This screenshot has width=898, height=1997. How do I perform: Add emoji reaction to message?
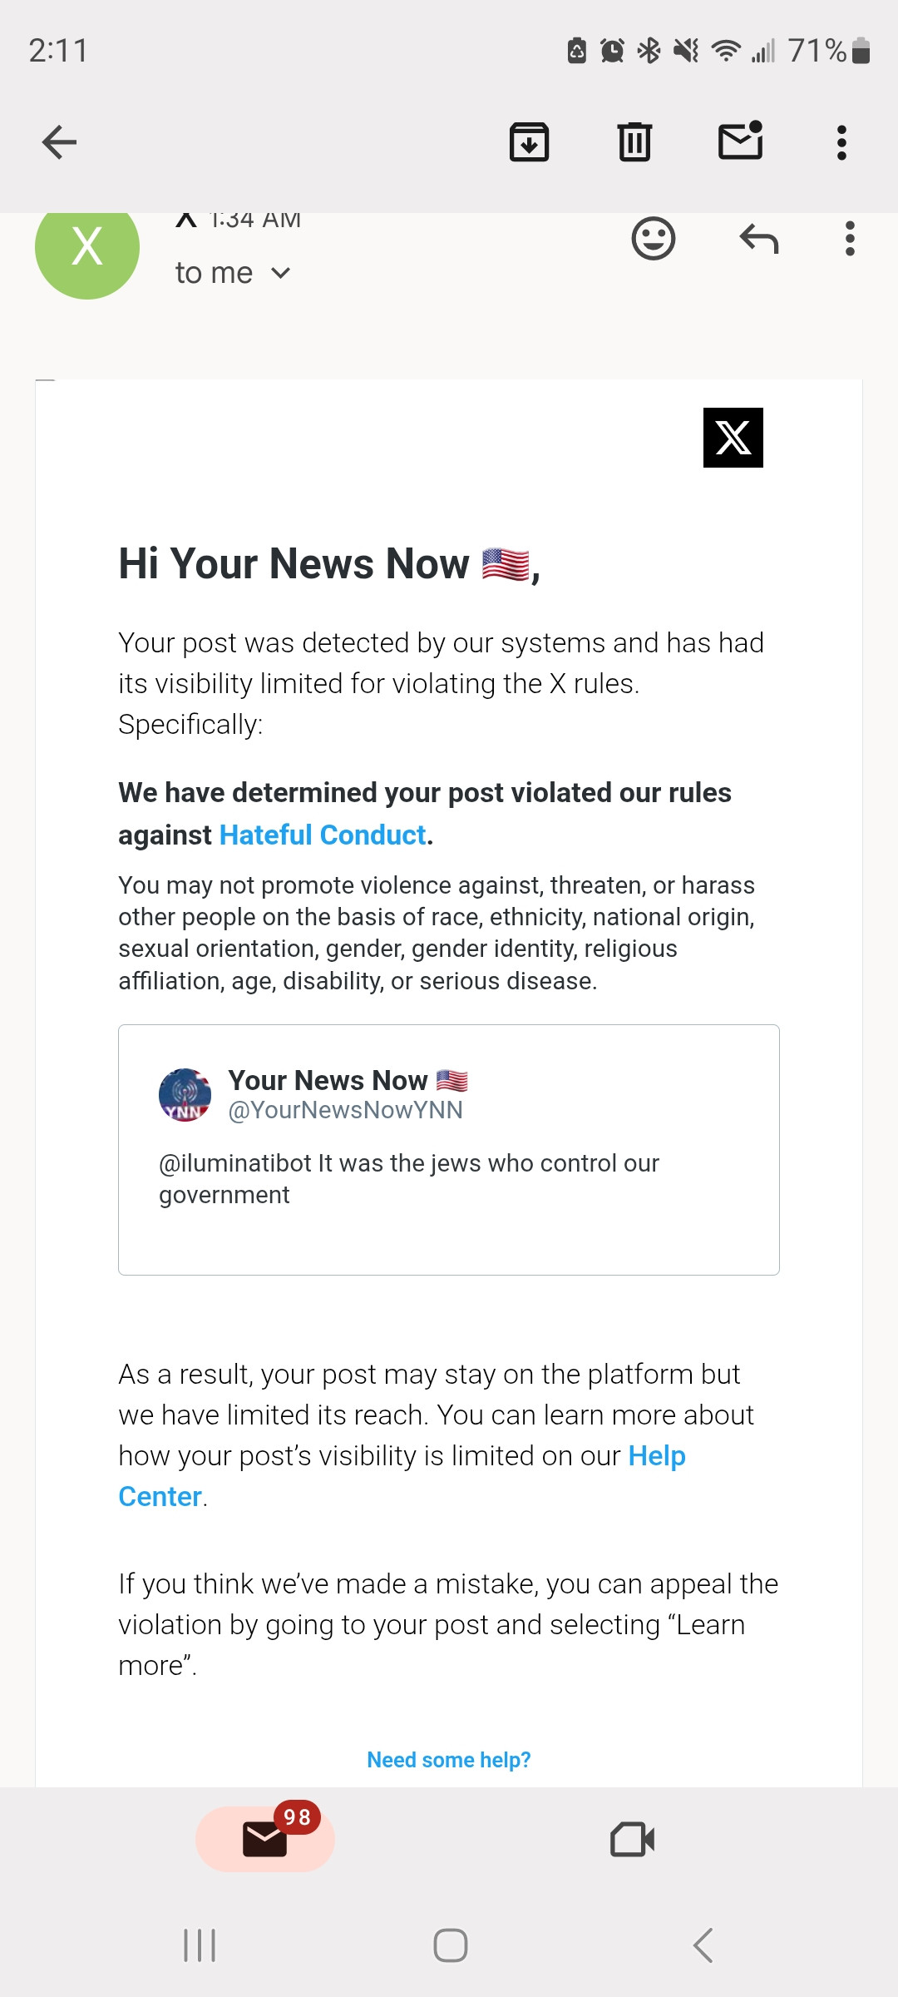(x=654, y=239)
